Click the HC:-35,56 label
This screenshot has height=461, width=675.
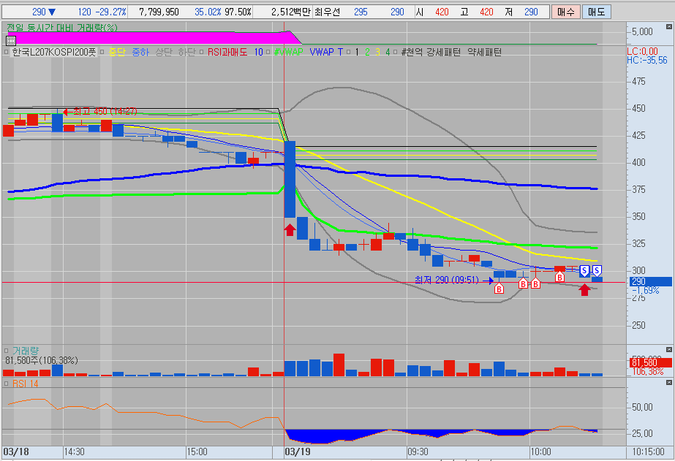[x=647, y=60]
